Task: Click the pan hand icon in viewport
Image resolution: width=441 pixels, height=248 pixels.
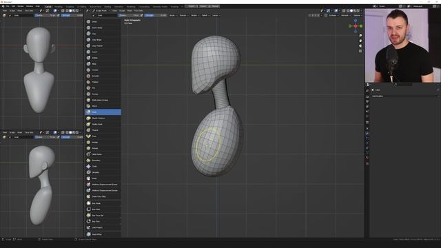Action: [x=360, y=41]
